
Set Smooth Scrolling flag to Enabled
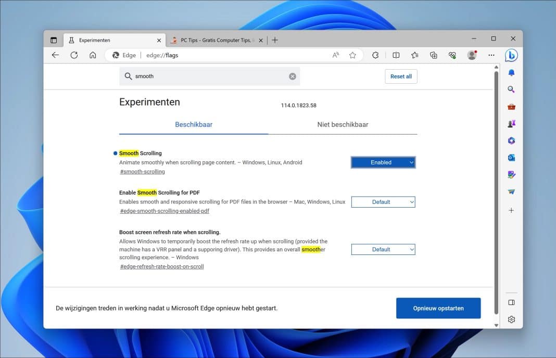point(383,162)
